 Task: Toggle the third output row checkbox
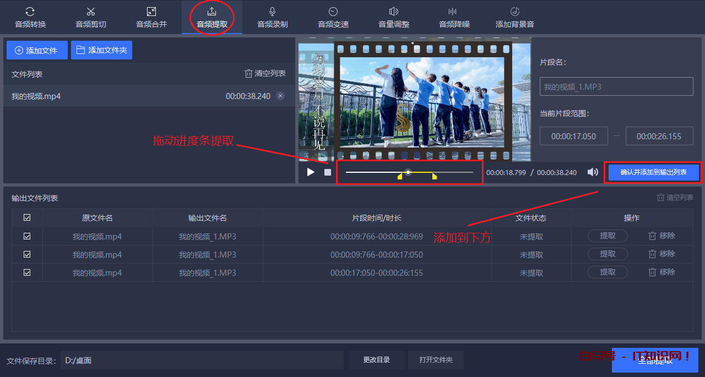tap(27, 272)
